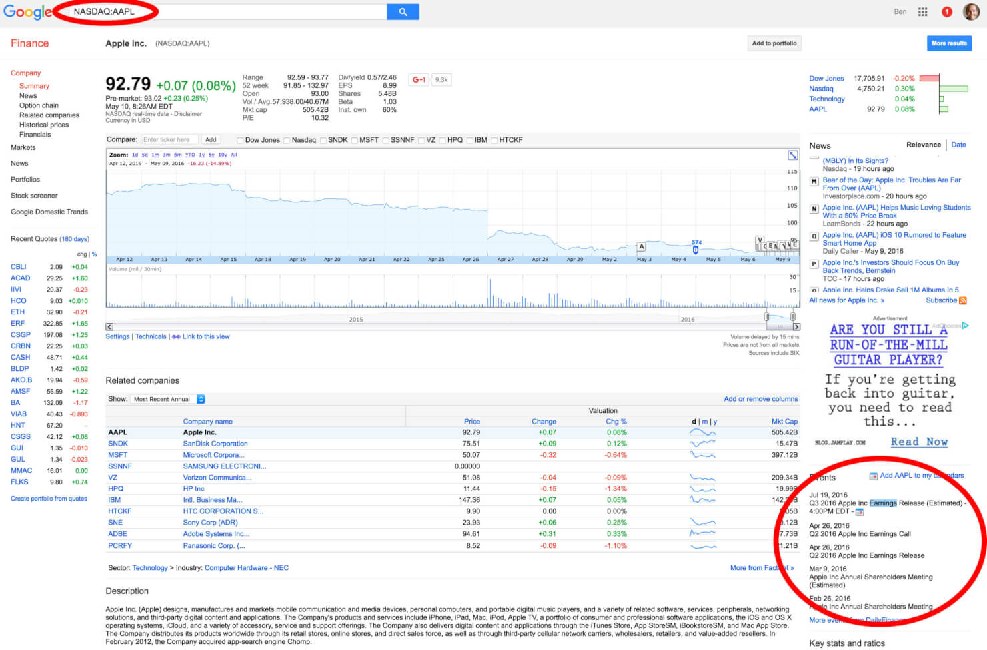The image size is (987, 650).
Task: Tick the SSNNF compare checkbox
Action: 386,141
